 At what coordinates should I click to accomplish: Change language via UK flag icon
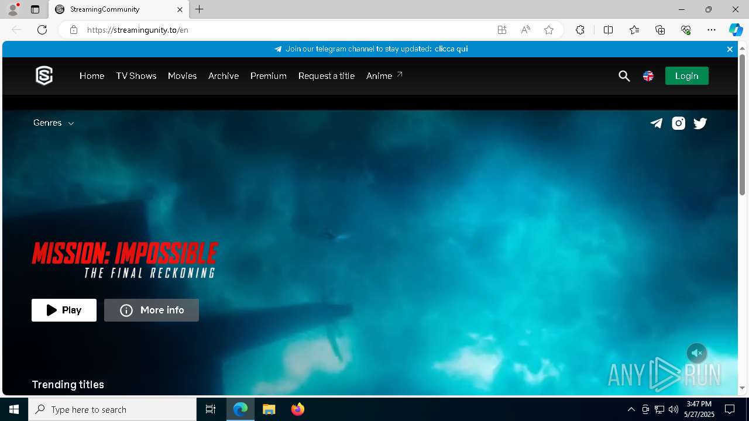click(648, 76)
